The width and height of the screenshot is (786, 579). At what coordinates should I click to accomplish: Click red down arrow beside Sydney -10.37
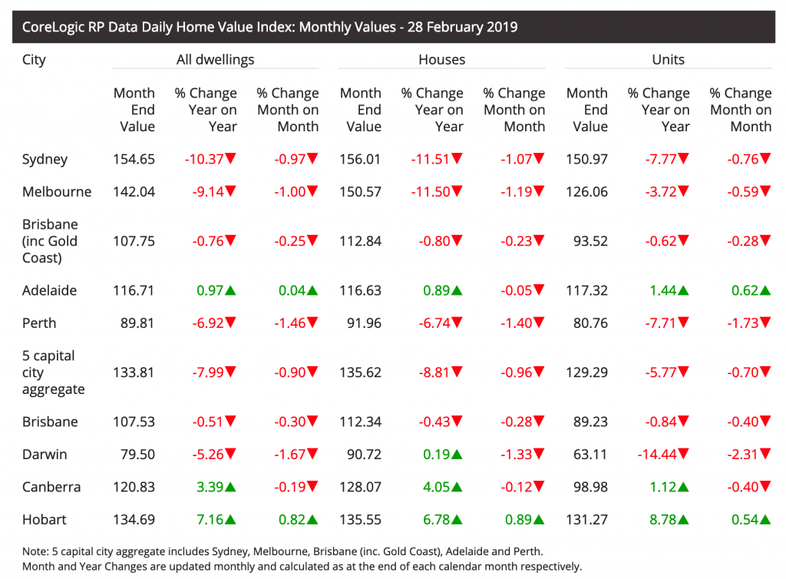(x=230, y=160)
